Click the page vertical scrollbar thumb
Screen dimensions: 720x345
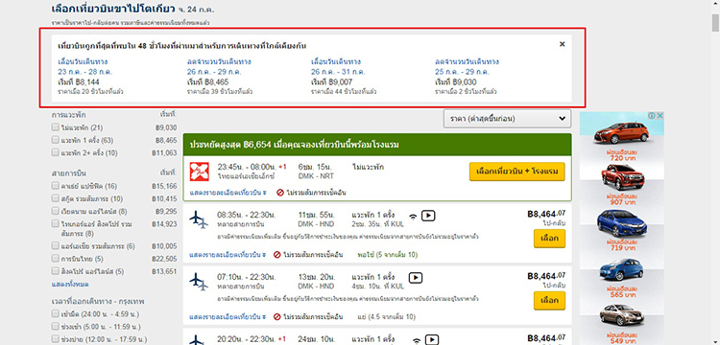[x=715, y=23]
